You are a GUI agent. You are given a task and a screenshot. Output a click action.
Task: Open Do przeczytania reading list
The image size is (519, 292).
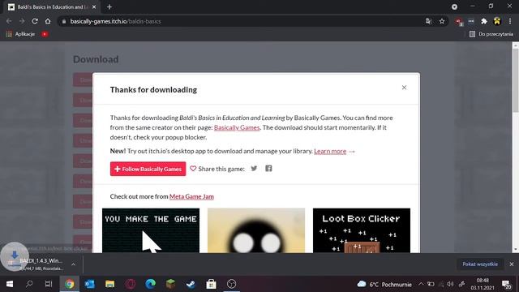click(x=491, y=34)
